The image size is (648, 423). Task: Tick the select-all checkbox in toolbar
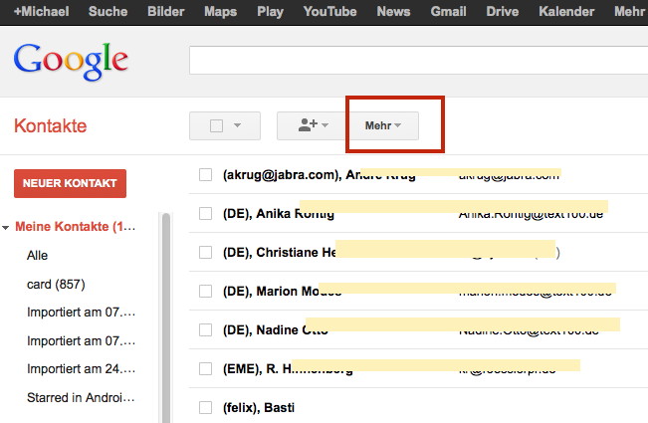click(217, 125)
